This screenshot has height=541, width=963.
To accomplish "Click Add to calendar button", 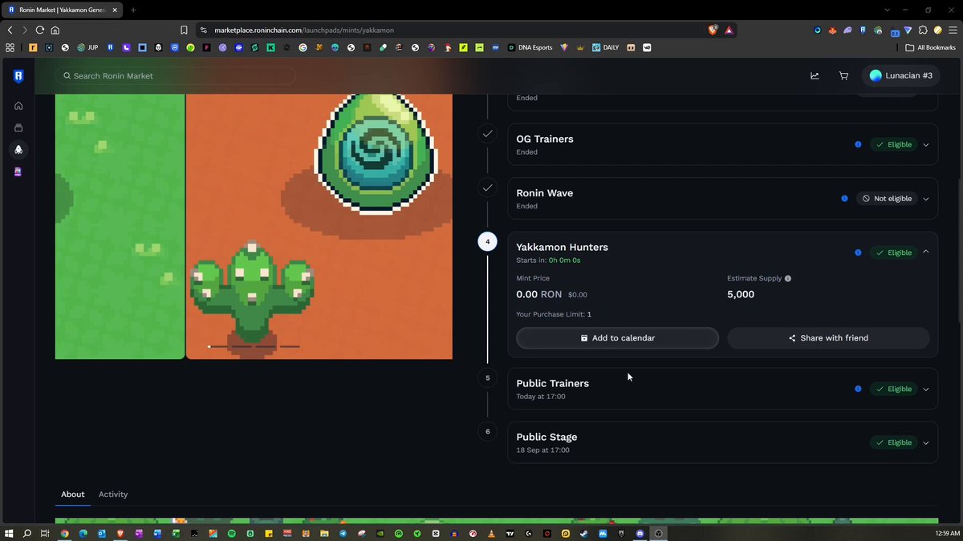I will point(617,337).
